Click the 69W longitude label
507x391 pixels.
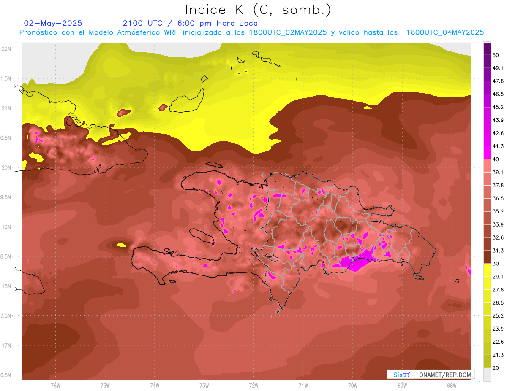click(402, 386)
